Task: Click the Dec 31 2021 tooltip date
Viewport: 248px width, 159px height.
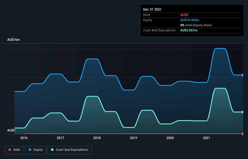Action: (152, 9)
